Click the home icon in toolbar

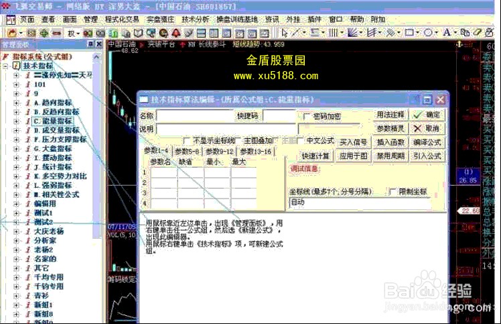[12, 33]
